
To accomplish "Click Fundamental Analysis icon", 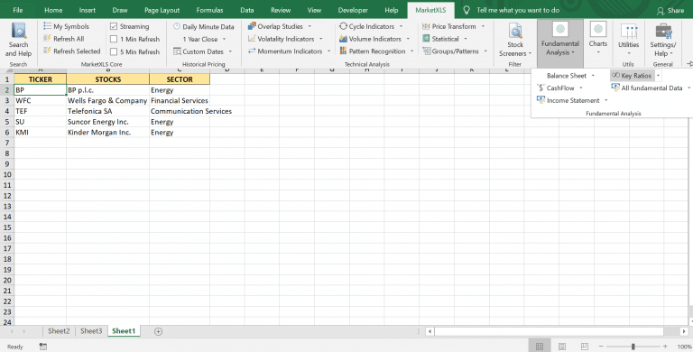I will click(560, 30).
